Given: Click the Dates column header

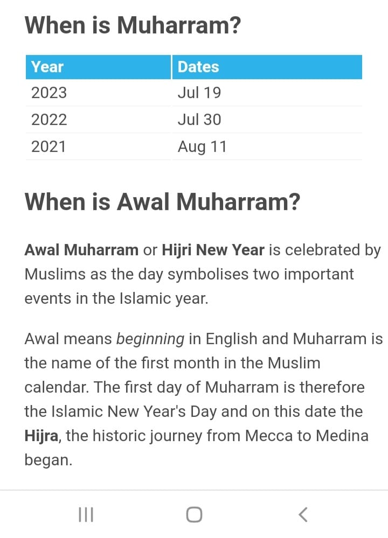Looking at the screenshot, I should [x=267, y=67].
